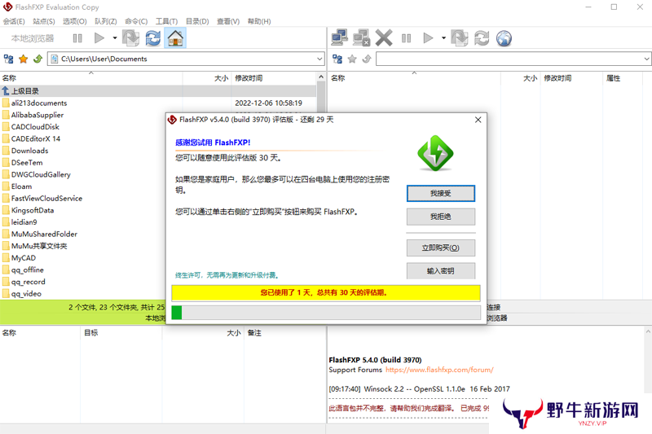
Task: Sort remote pane by 属性 column
Action: click(614, 78)
